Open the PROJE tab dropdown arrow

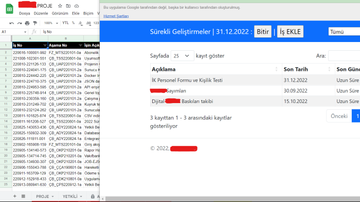pos(52,196)
